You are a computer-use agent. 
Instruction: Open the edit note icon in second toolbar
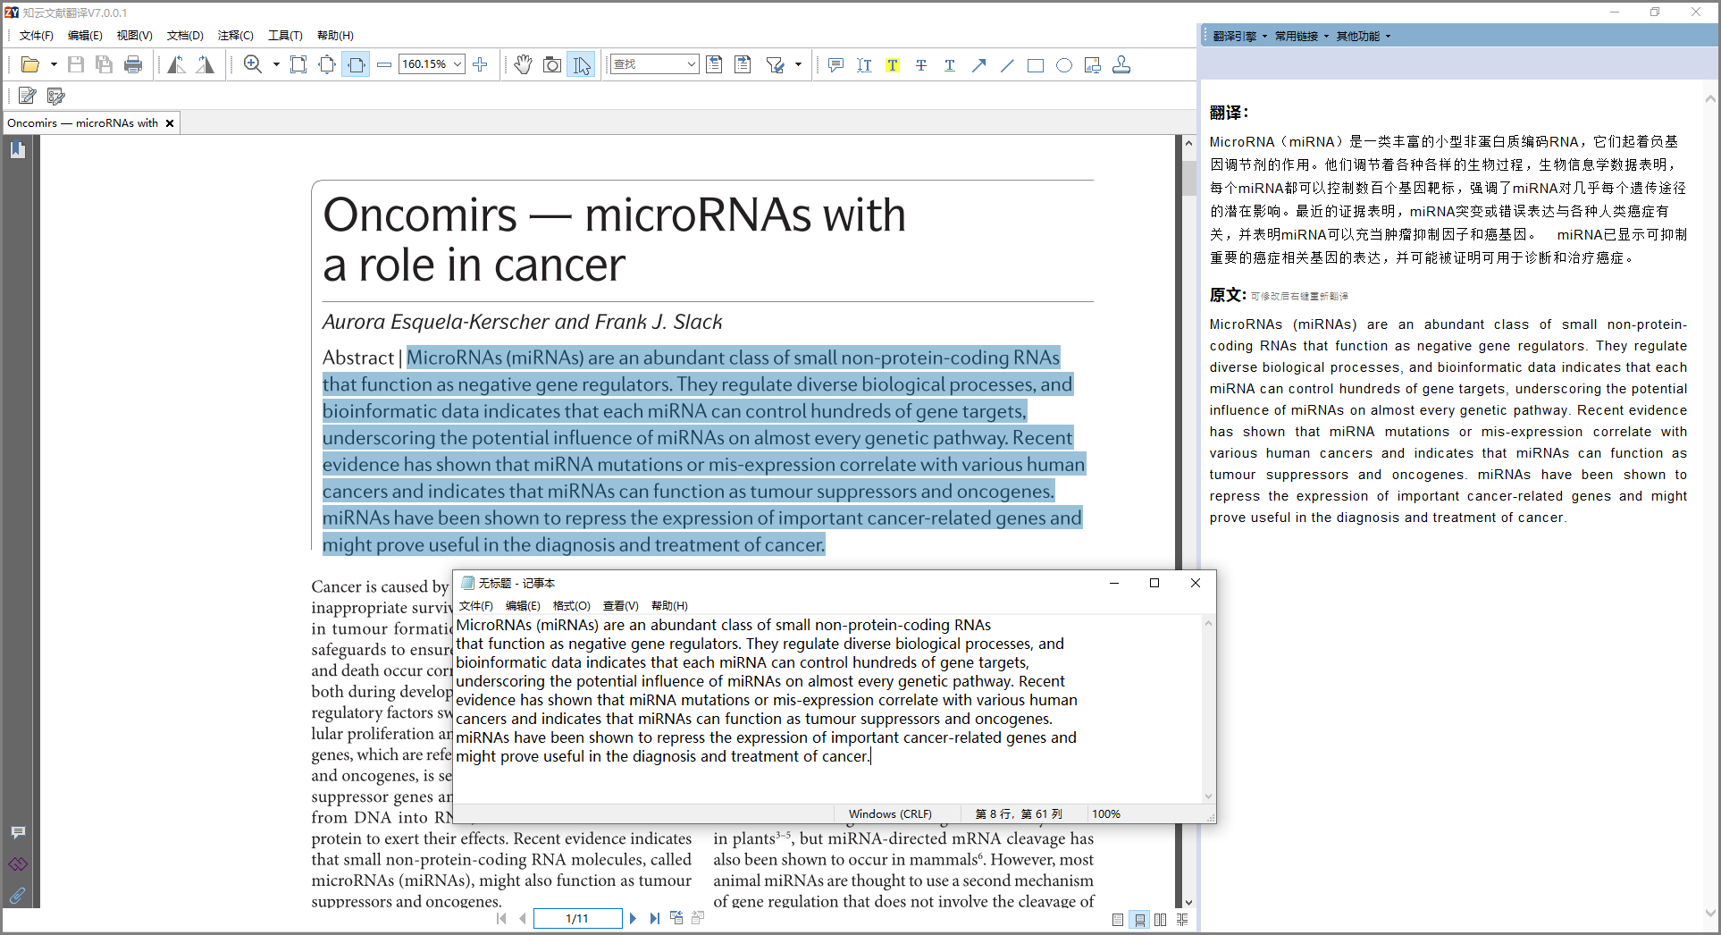(x=28, y=96)
